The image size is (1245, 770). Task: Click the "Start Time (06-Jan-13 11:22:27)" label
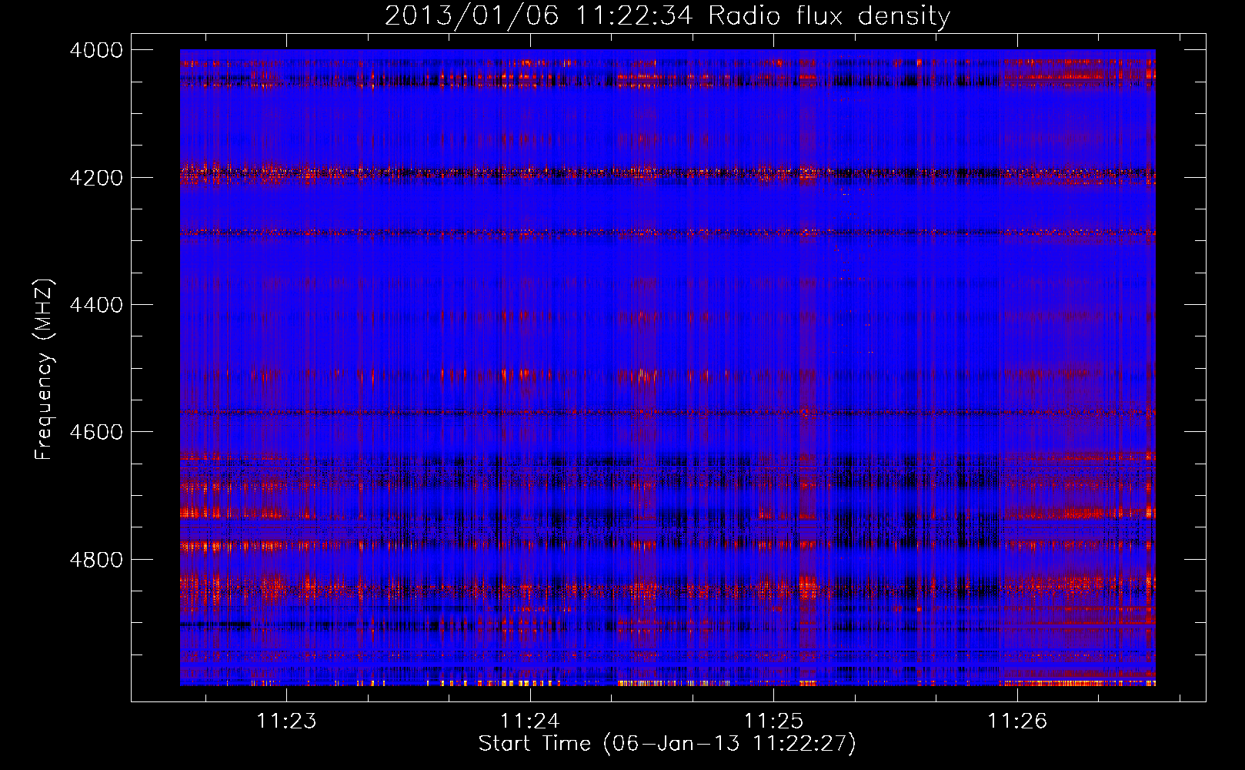pos(667,744)
